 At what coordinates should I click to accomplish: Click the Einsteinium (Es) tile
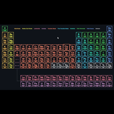(x=85, y=84)
